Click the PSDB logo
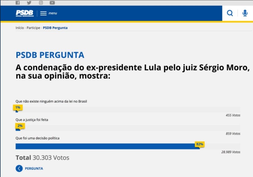253x177 pixels. (25, 13)
